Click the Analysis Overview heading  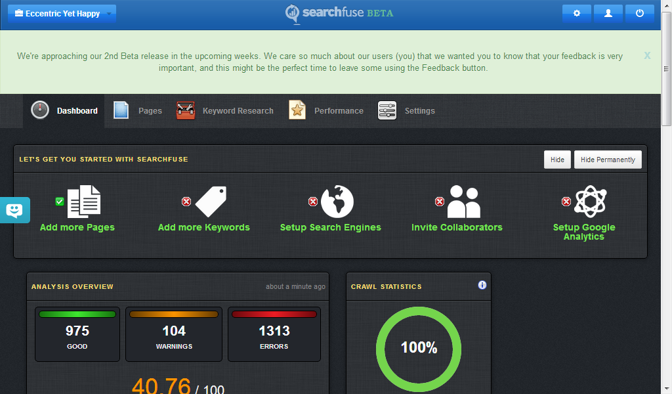click(x=72, y=286)
